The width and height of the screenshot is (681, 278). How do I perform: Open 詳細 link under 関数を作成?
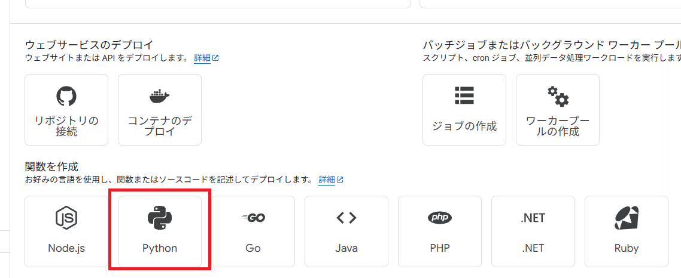click(x=327, y=180)
